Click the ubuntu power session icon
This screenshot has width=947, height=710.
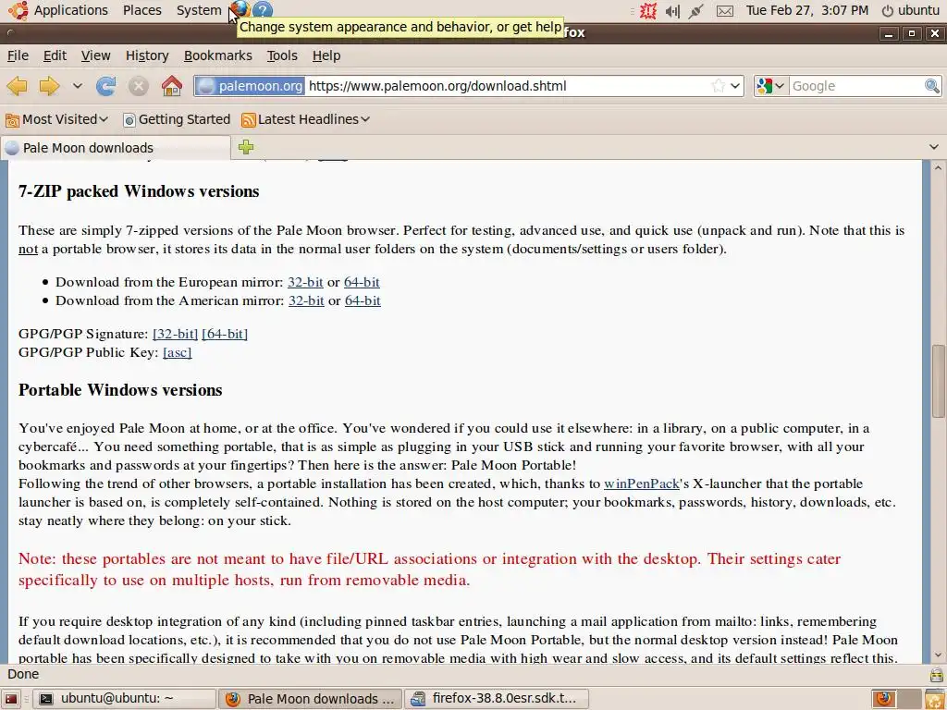(x=911, y=10)
